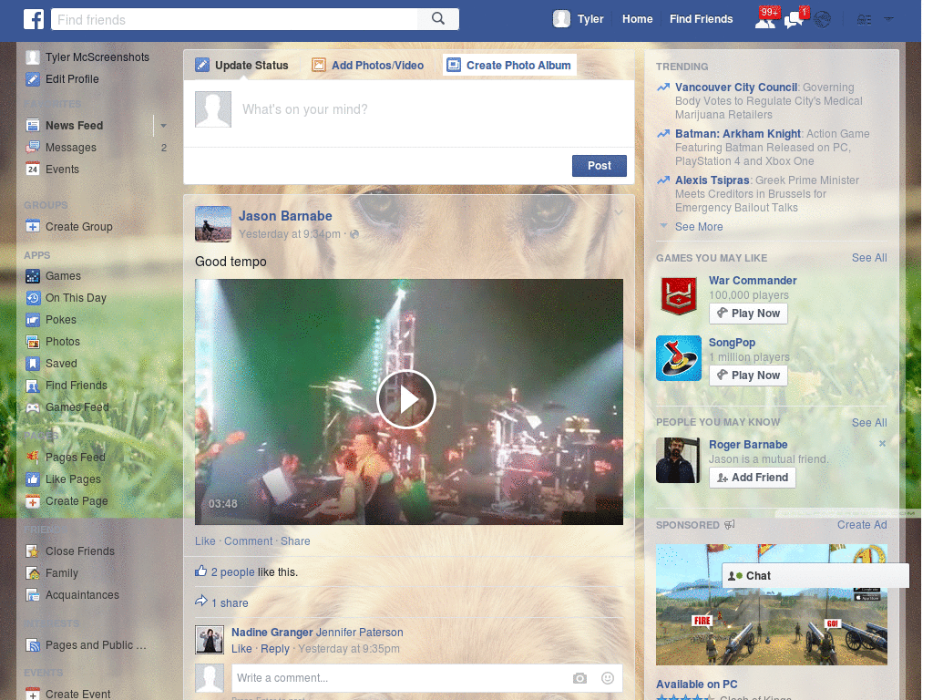Open Alexis Tsipras trending topic
This screenshot has width=933, height=700.
(713, 180)
